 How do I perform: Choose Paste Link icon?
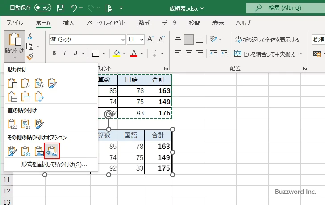tap(26, 151)
